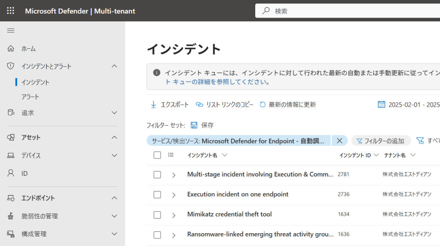Click the save filter set disk icon
The height and width of the screenshot is (246, 440).
[x=194, y=125]
